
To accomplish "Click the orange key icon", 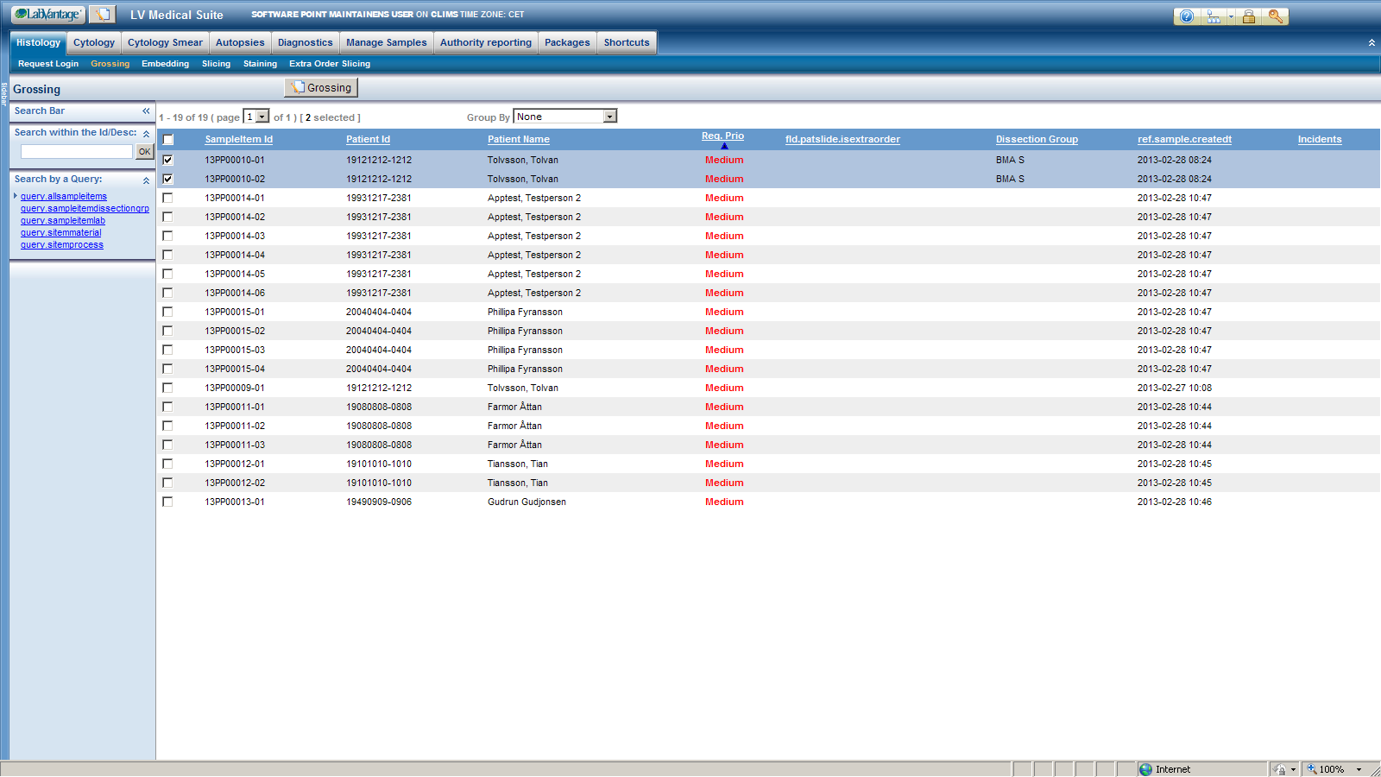I will pyautogui.click(x=1275, y=16).
